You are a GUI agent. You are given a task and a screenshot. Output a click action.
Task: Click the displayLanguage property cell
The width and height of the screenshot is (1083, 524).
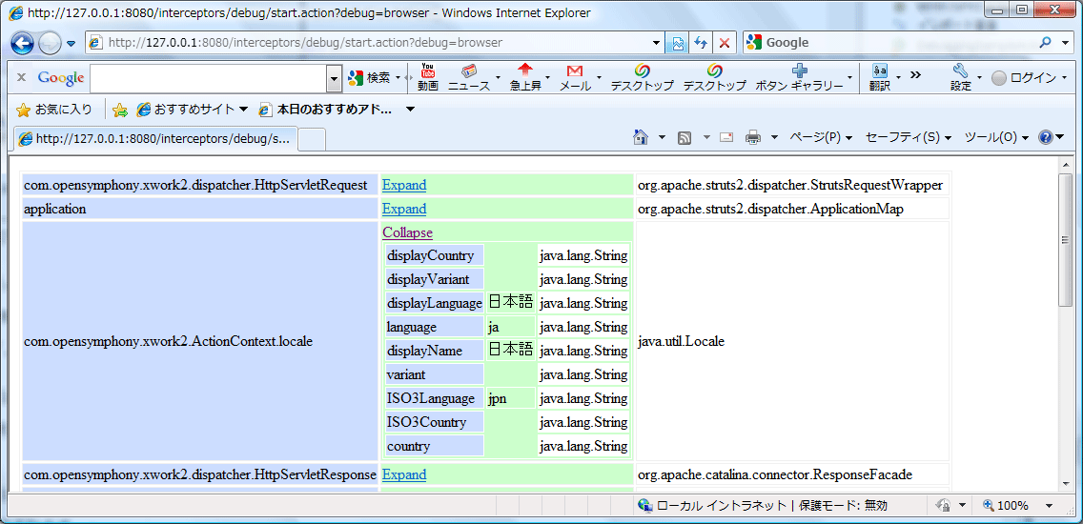(x=435, y=303)
